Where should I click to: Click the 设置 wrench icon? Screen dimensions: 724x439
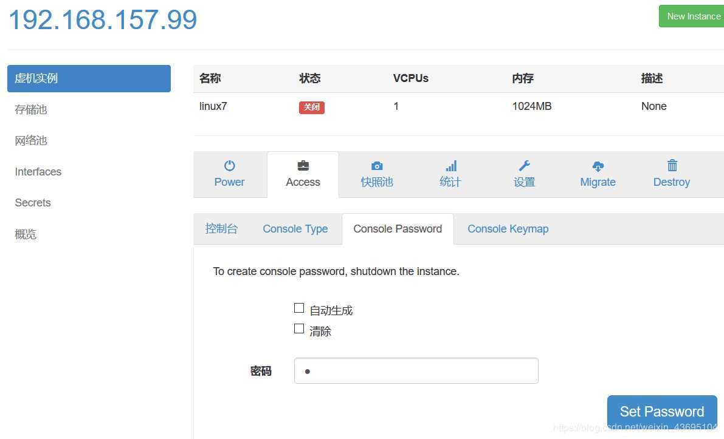tap(524, 166)
